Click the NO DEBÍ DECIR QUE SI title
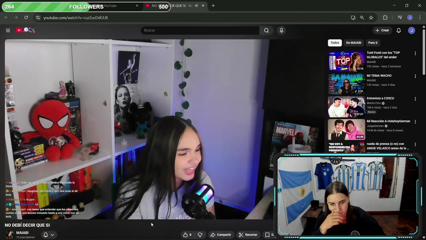This screenshot has height=240, width=426. click(x=27, y=225)
